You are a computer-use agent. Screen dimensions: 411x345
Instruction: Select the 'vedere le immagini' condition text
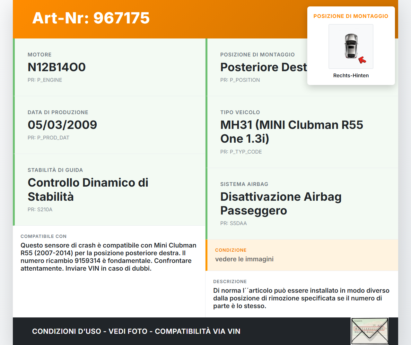[244, 259]
